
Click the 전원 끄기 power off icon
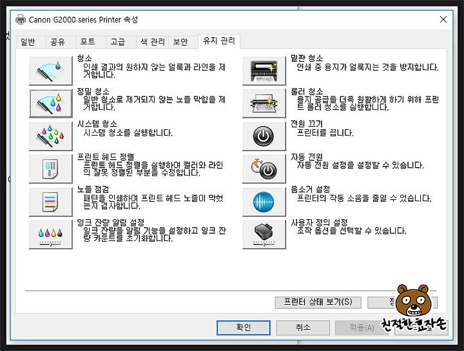point(264,136)
